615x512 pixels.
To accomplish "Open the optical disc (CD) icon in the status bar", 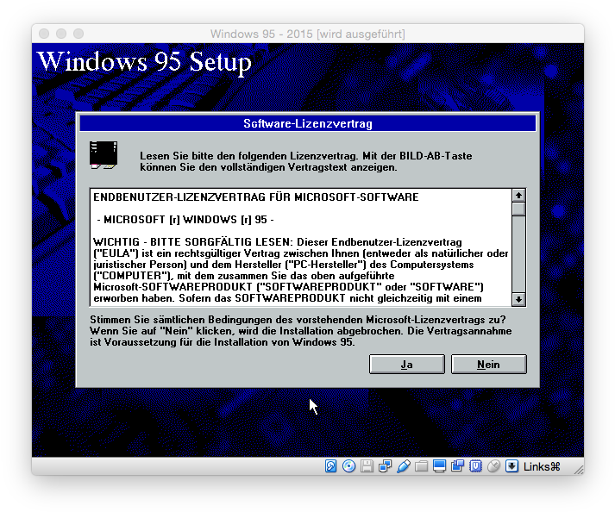I will click(348, 466).
